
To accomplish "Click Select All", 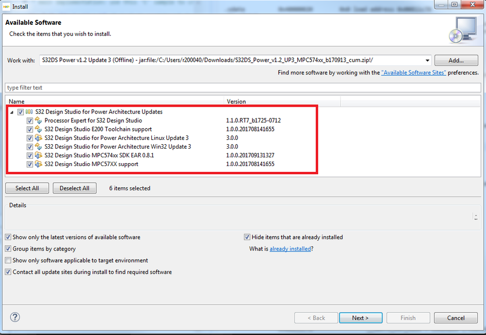I will [27, 188].
